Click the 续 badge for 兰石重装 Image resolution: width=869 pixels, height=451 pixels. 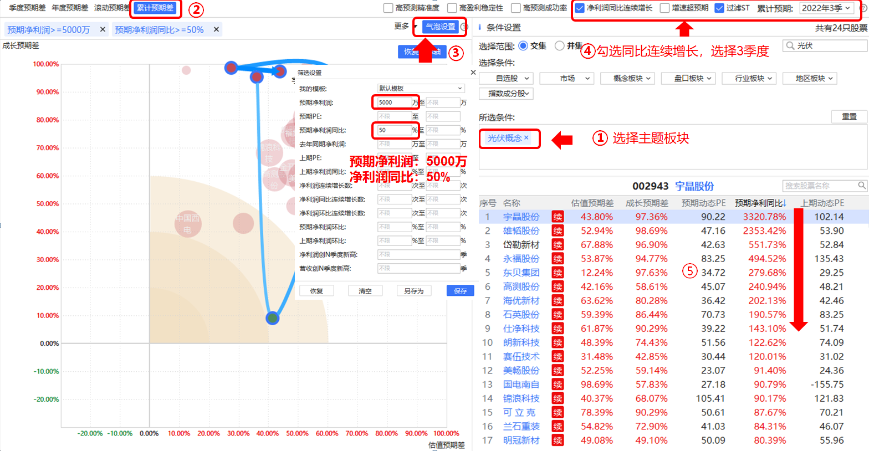click(x=558, y=427)
